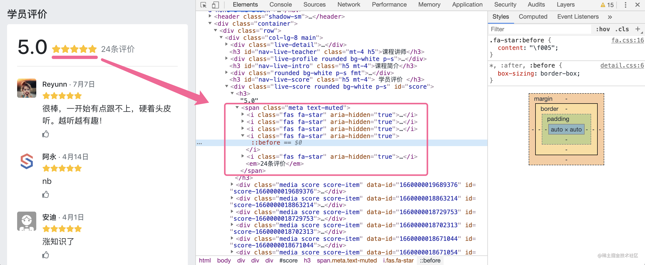Toggle :hov element state panel

pos(603,29)
